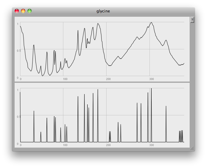Click the resize grip in bottom-right corner
Screen dimensions: 207x168
click(192, 149)
